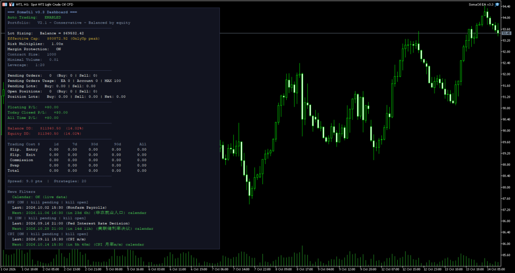The width and height of the screenshot is (515, 273).
Task: Click the Position Lots Net line
Action: pos(67,97)
